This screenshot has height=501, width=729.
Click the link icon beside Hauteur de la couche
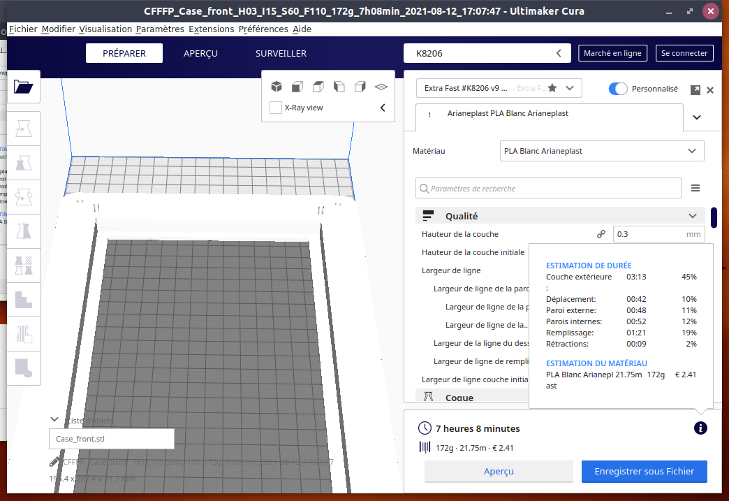(601, 234)
